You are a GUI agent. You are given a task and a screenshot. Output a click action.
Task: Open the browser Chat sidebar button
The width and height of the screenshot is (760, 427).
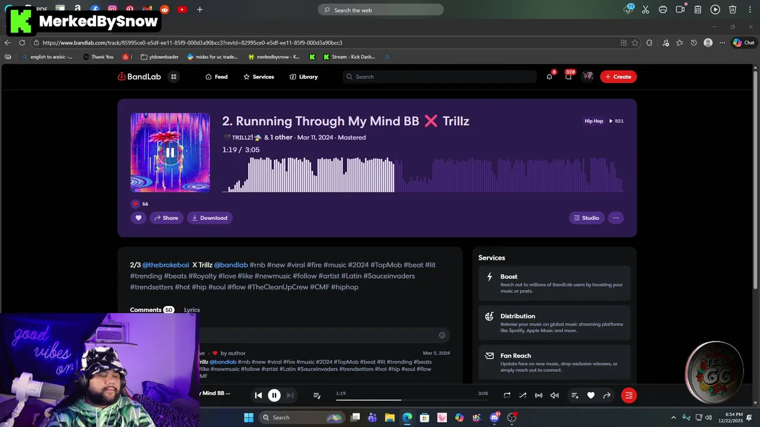[x=743, y=43]
